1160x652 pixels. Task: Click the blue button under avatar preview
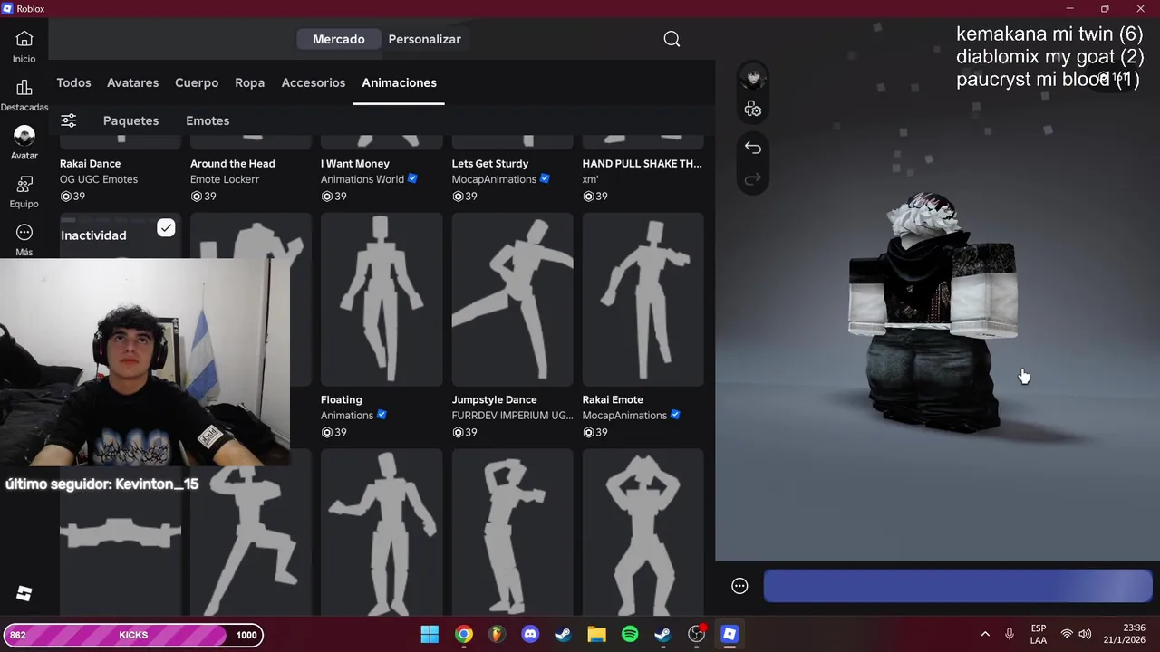(x=958, y=586)
